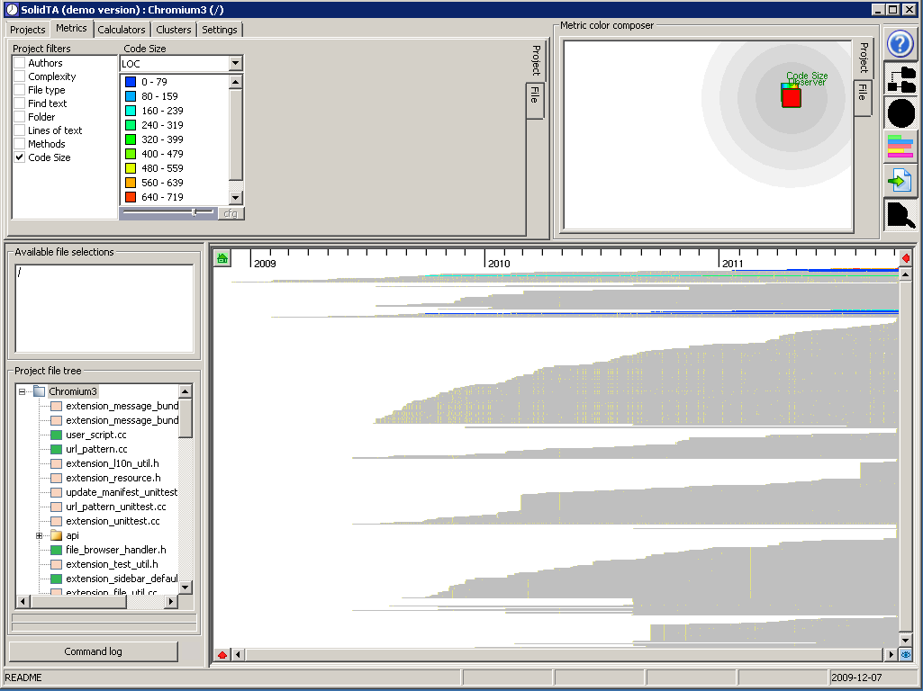Image resolution: width=923 pixels, height=691 pixels.
Task: Click the document import arrow icon
Action: point(900,181)
